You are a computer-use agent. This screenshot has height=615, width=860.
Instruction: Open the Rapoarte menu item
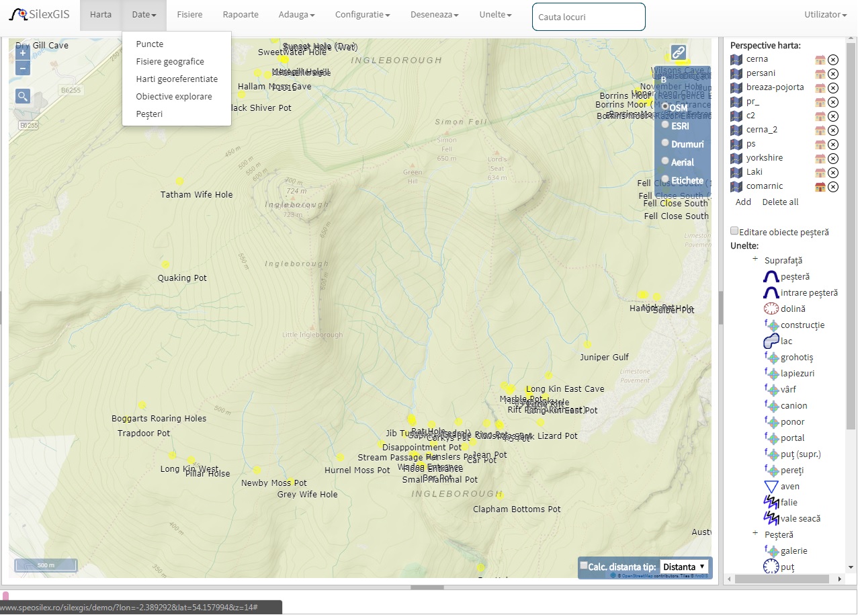240,15
